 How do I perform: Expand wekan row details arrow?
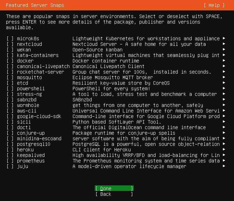tap(224, 49)
